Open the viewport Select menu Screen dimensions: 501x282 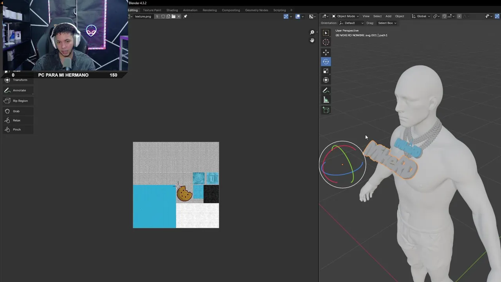click(377, 16)
